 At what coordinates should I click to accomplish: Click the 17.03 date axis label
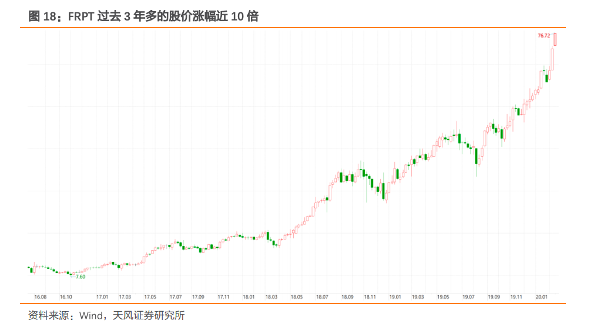[x=125, y=296]
